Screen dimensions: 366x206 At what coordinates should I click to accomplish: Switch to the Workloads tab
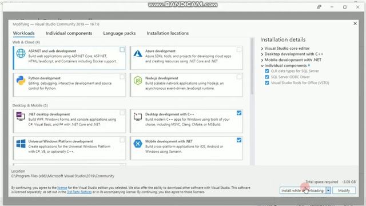pos(23,33)
